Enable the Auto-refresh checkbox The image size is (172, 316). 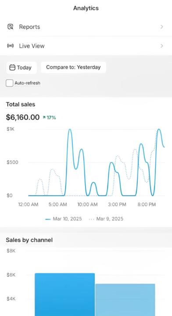10,83
